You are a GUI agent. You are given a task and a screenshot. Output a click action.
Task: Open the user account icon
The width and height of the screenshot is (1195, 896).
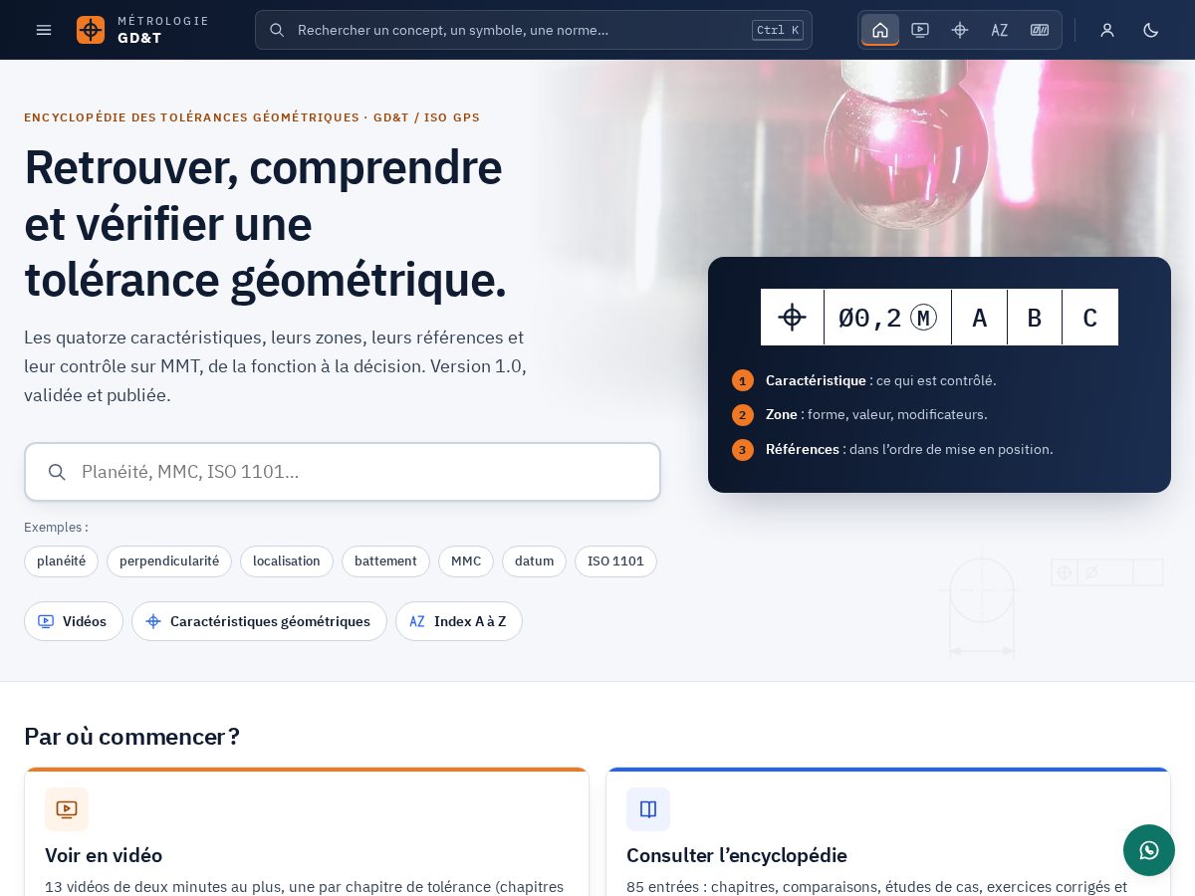(1107, 30)
